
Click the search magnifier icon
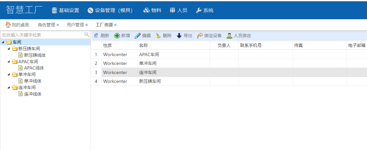pos(87,35)
